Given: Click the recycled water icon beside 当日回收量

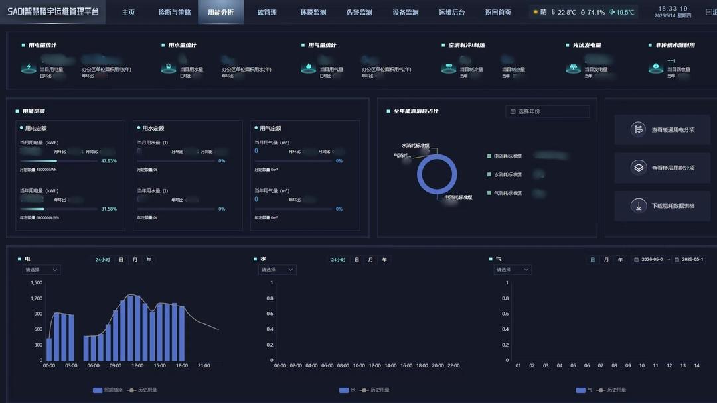Looking at the screenshot, I should tap(656, 68).
